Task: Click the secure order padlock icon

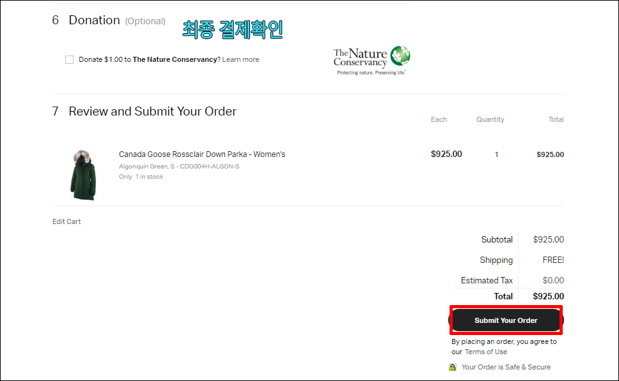Action: point(452,367)
